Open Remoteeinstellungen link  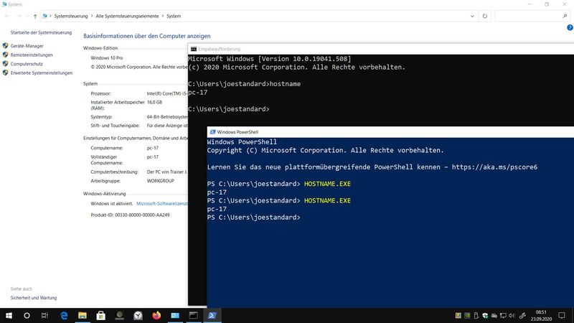pos(32,55)
